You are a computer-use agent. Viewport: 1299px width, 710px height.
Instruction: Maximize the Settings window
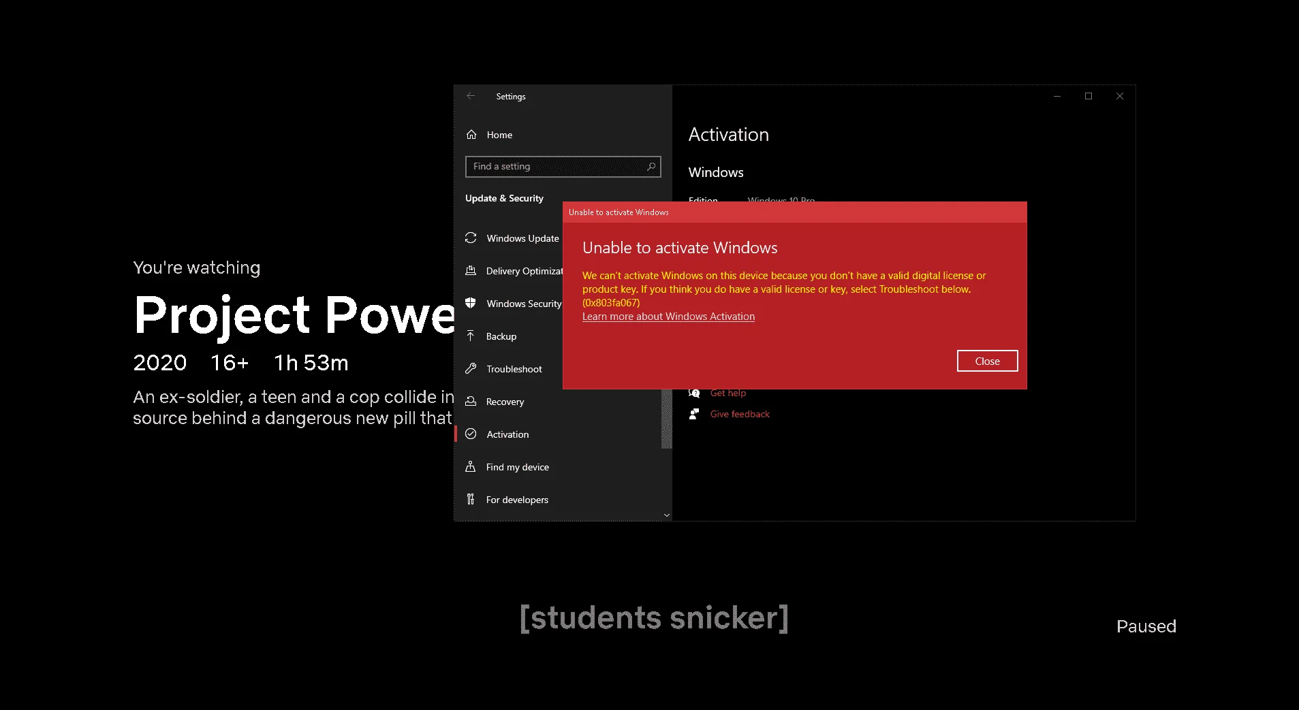point(1089,96)
